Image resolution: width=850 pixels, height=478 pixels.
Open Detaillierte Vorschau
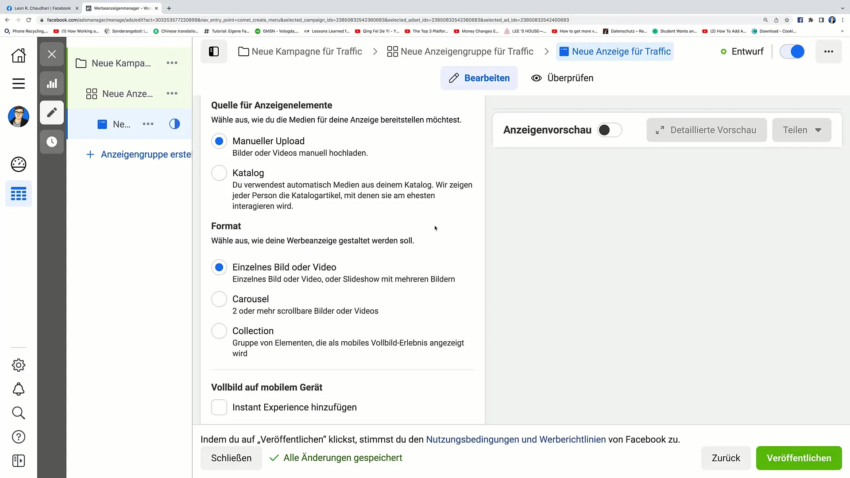[707, 130]
